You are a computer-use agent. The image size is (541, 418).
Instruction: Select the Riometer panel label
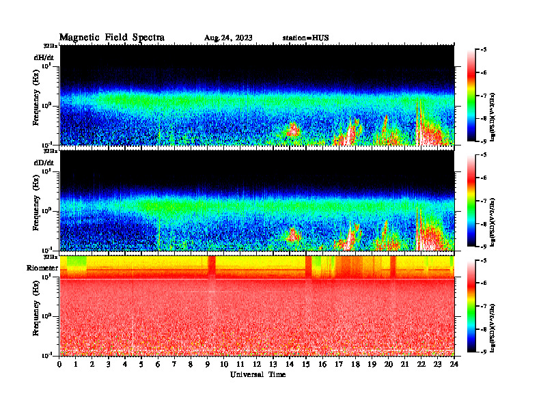[42, 268]
